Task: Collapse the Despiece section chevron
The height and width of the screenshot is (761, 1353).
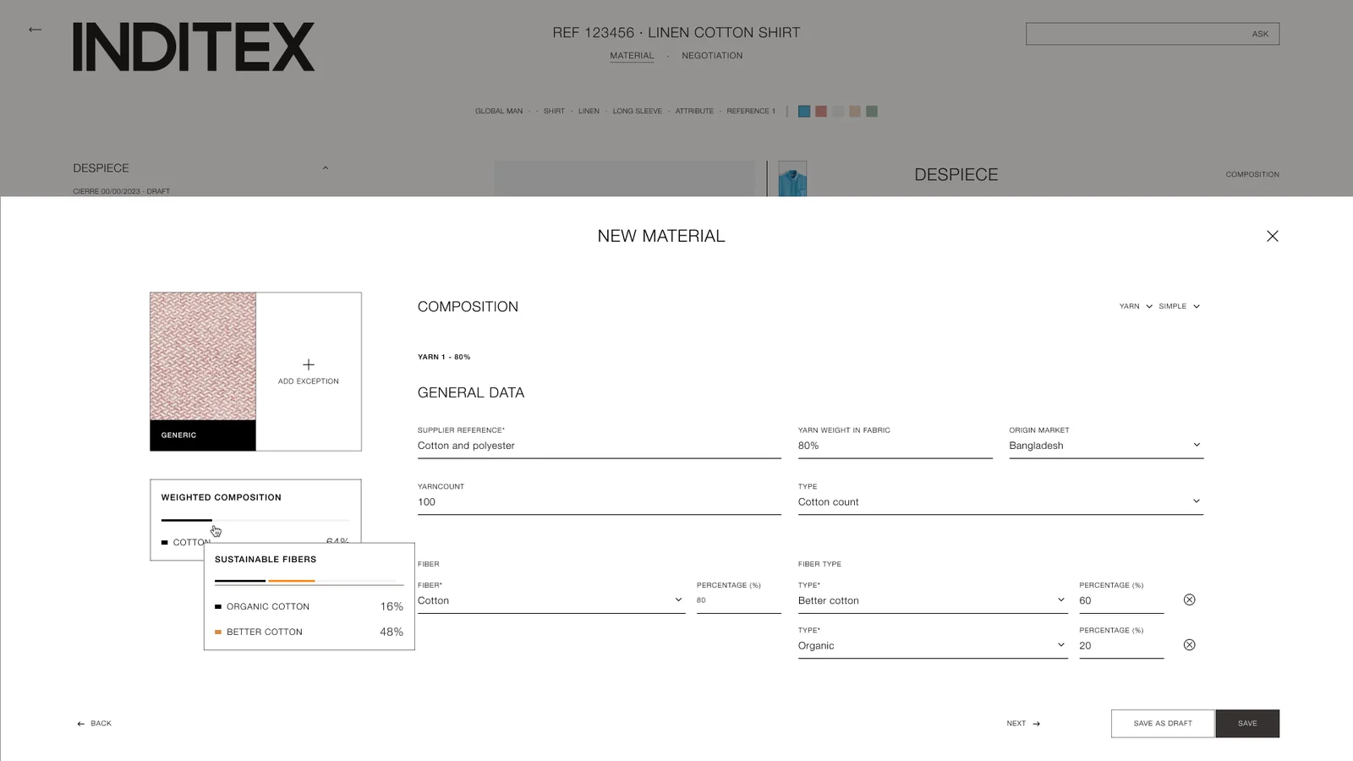Action: pyautogui.click(x=326, y=167)
